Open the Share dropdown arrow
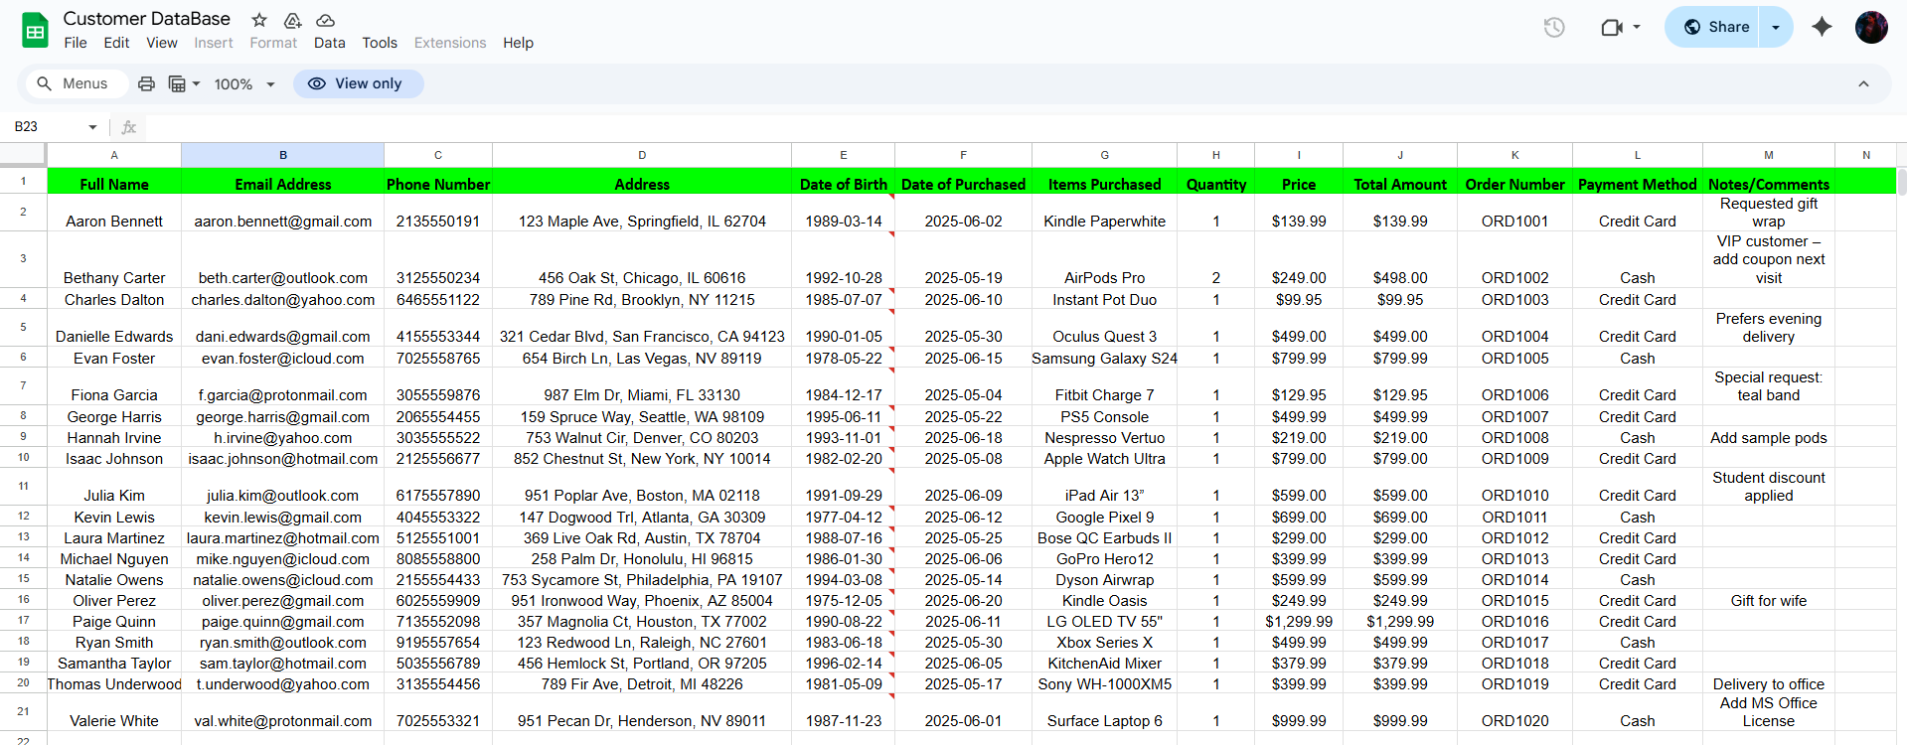 pyautogui.click(x=1776, y=27)
